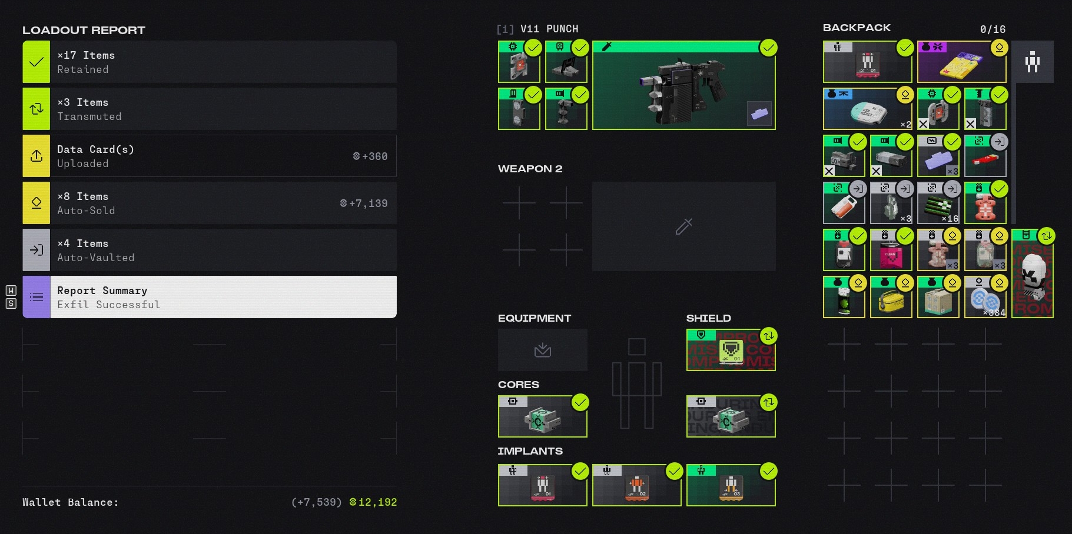Click the green checkmark tile beside Retained
Viewport: 1072px width, 534px height.
click(x=36, y=62)
